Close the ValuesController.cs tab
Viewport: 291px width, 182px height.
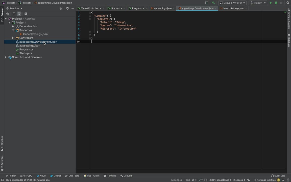pos(103,8)
